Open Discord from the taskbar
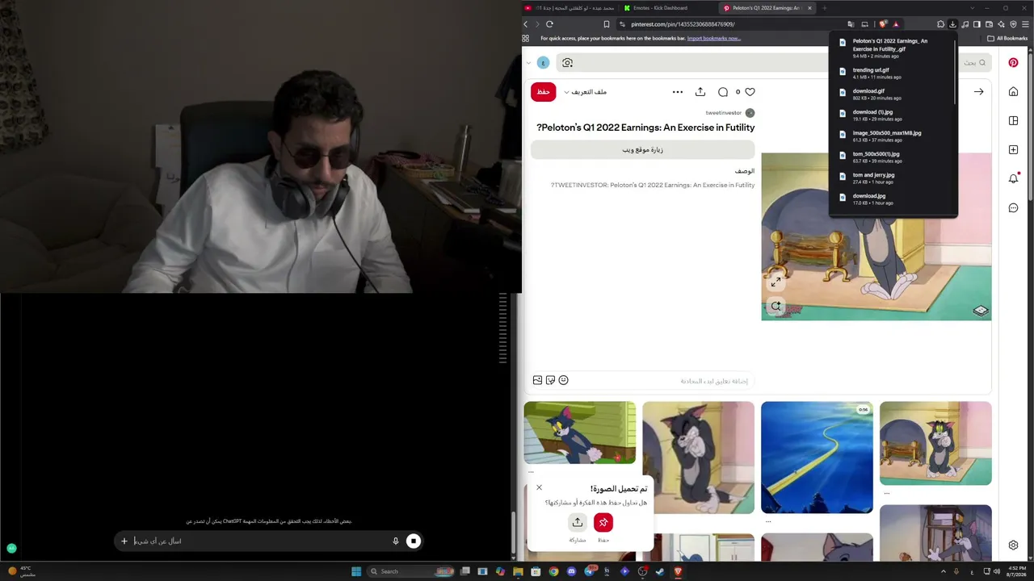 point(571,571)
